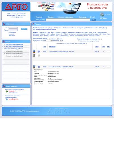
Task: Tick the remember me checkbox under login
Action: coord(9,32)
